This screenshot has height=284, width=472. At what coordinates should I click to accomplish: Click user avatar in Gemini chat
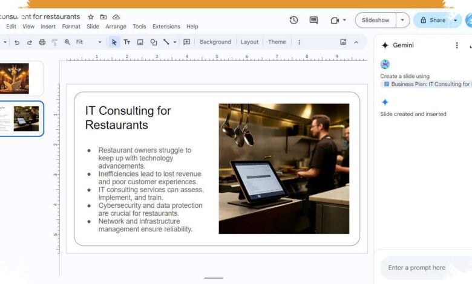[385, 64]
